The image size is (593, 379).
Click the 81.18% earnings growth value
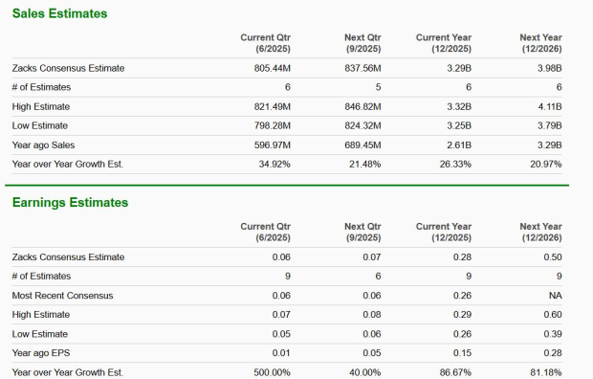pyautogui.click(x=546, y=372)
